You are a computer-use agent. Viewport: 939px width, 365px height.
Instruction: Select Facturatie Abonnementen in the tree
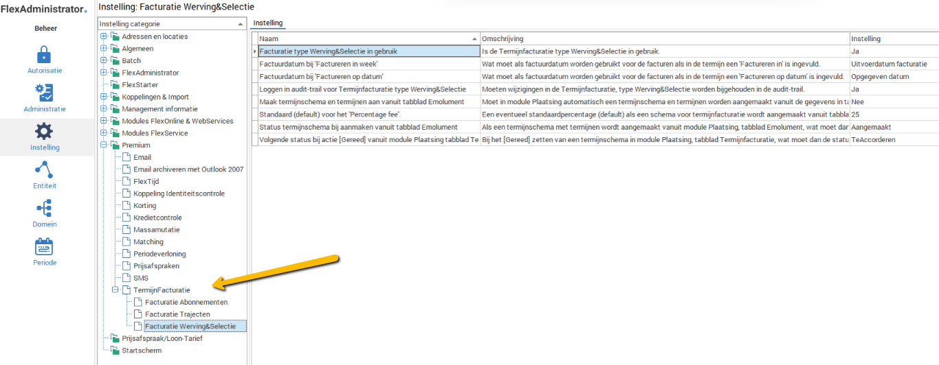pos(186,302)
